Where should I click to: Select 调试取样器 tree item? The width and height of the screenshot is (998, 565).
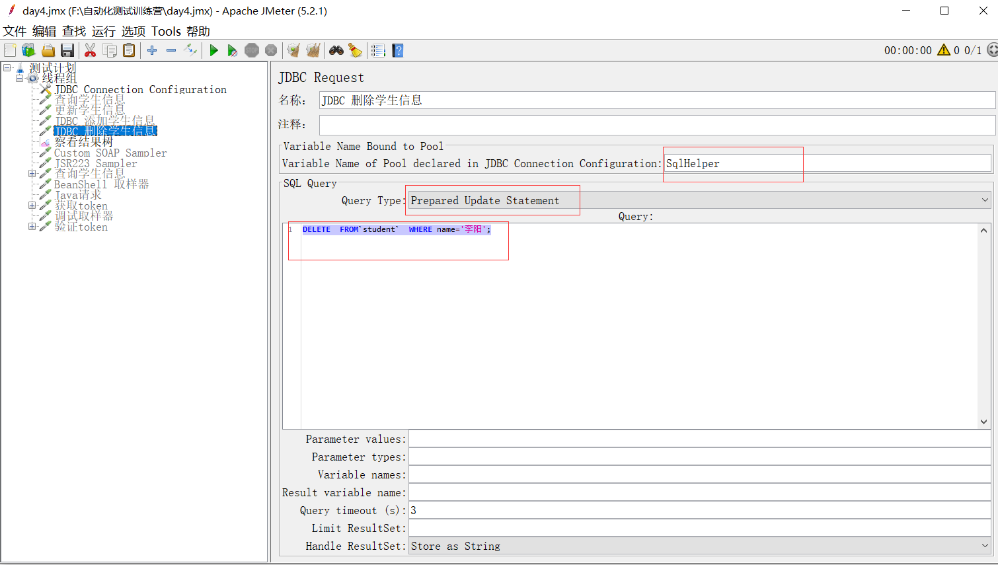point(84,216)
